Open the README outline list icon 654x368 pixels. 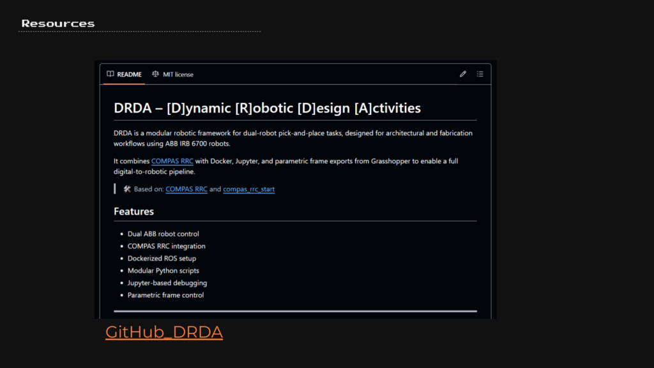tap(480, 74)
